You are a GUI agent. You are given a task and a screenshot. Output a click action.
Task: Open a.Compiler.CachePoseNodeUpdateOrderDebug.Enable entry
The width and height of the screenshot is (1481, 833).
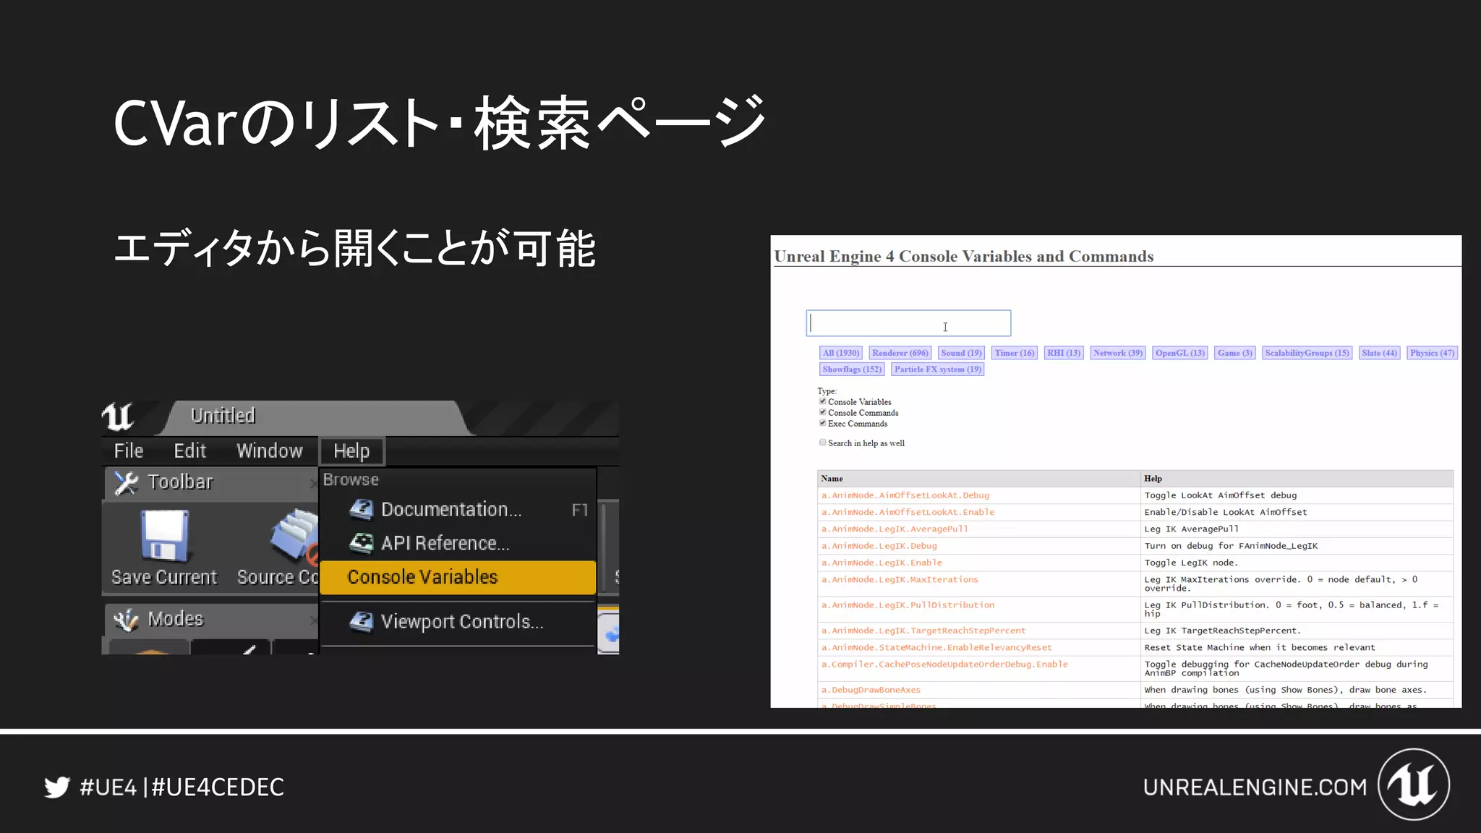pyautogui.click(x=944, y=664)
